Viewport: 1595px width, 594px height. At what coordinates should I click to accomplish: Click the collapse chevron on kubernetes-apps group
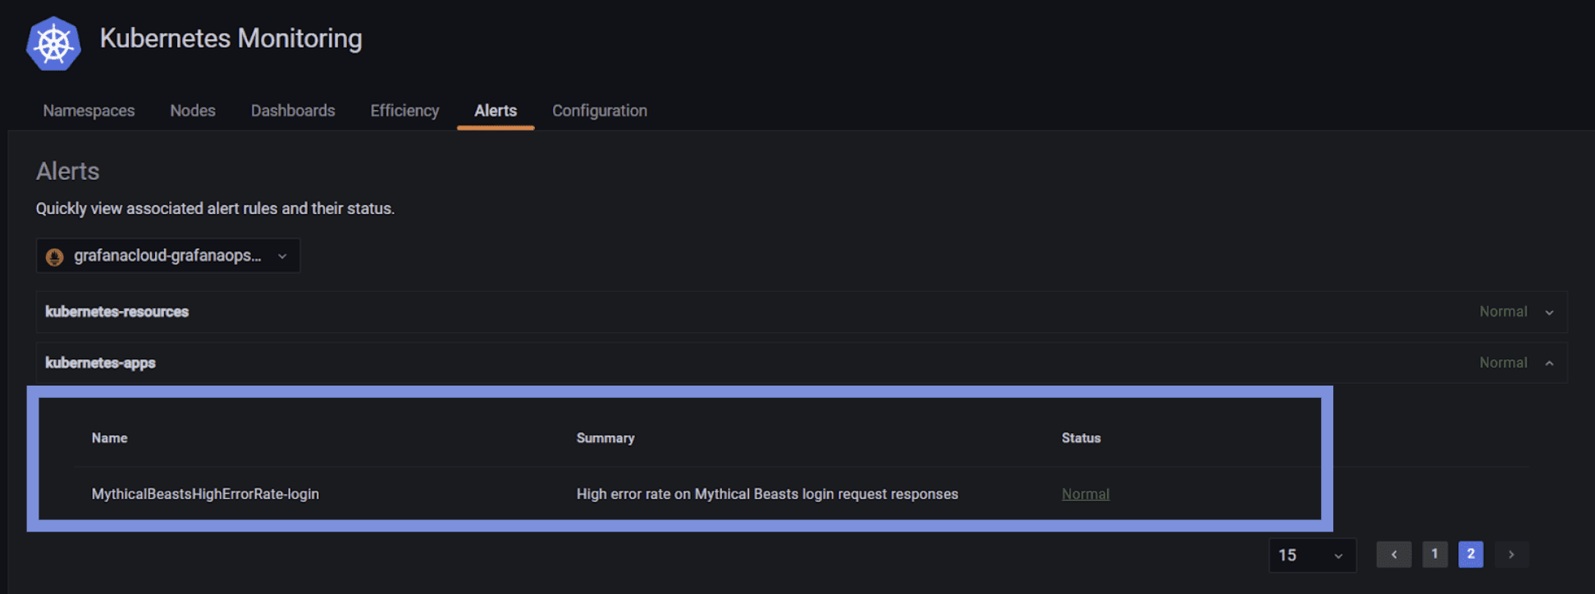[x=1550, y=362]
